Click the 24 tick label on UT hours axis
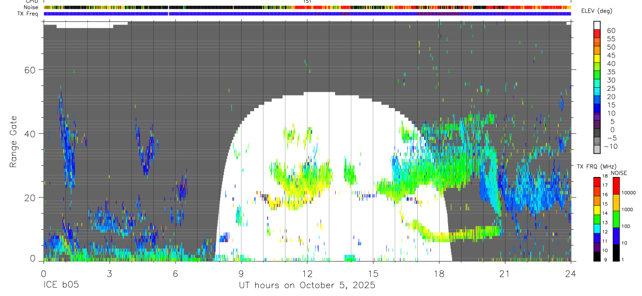Viewport: 642px width, 296px height. coord(571,273)
